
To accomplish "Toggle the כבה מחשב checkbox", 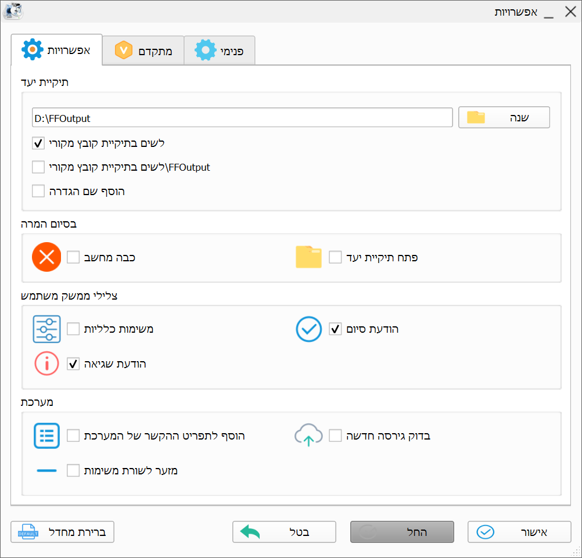I will tap(73, 257).
